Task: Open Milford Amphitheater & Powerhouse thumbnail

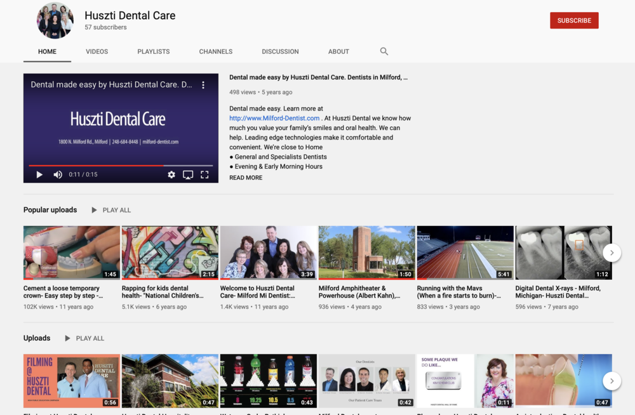Action: pyautogui.click(x=367, y=253)
